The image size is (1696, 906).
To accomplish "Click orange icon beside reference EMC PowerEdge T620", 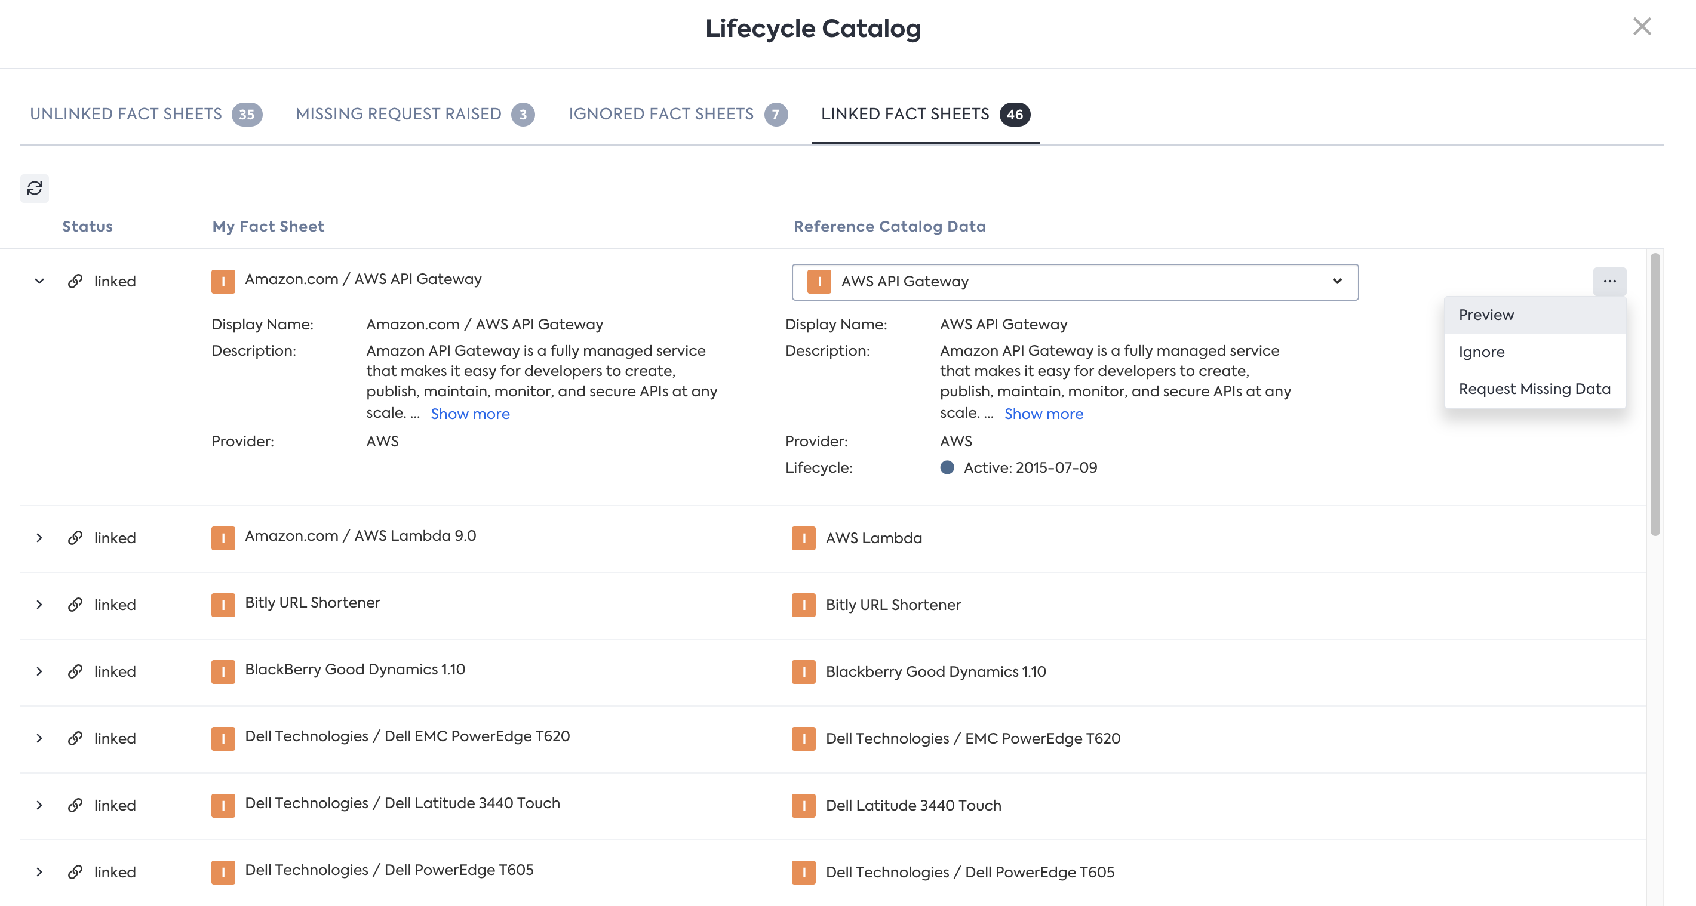I will pos(803,739).
